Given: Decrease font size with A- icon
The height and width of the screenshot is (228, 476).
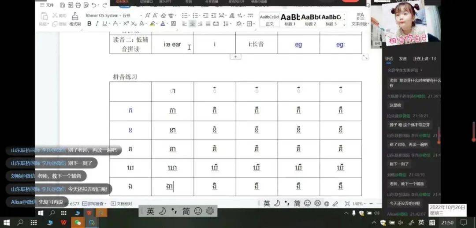Looking at the screenshot, I should (155, 15).
